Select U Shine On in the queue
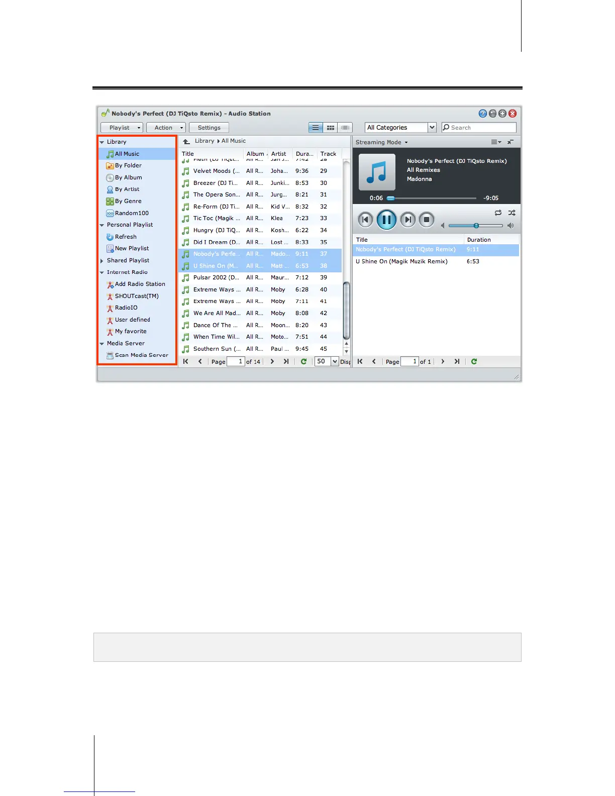The image size is (615, 796). pyautogui.click(x=436, y=261)
